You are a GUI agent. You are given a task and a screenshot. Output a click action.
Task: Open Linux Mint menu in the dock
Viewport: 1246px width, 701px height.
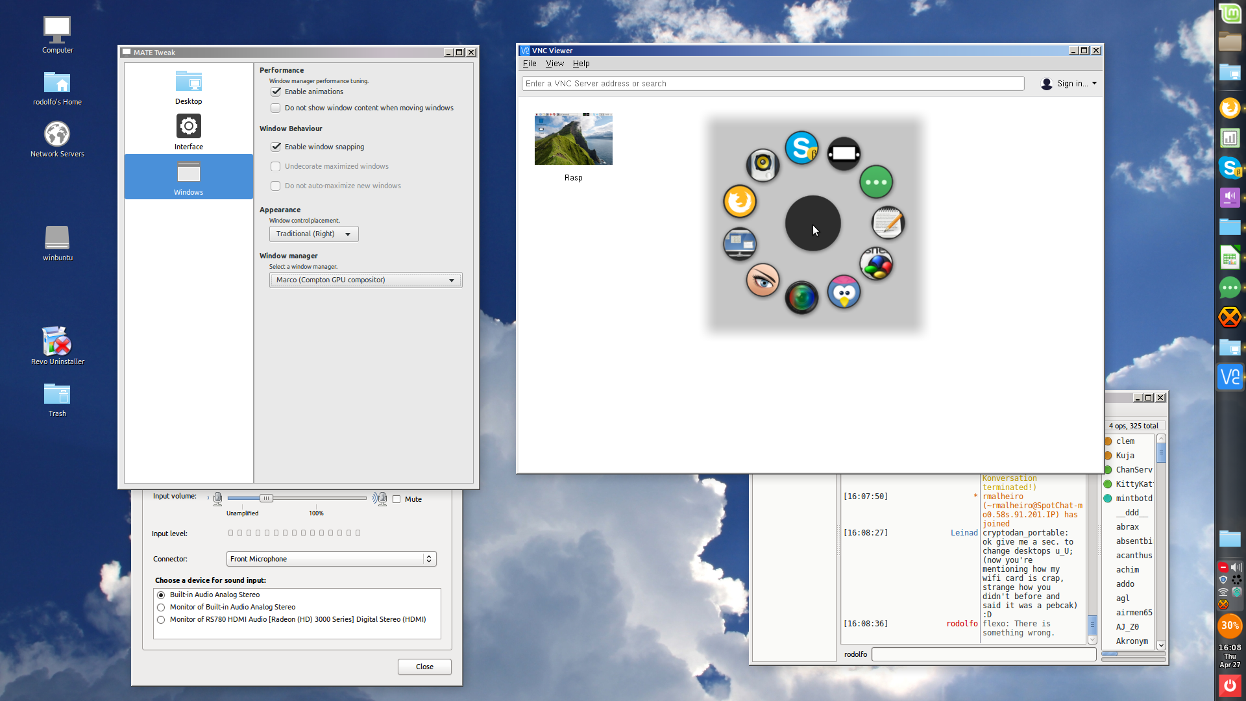(x=1230, y=13)
